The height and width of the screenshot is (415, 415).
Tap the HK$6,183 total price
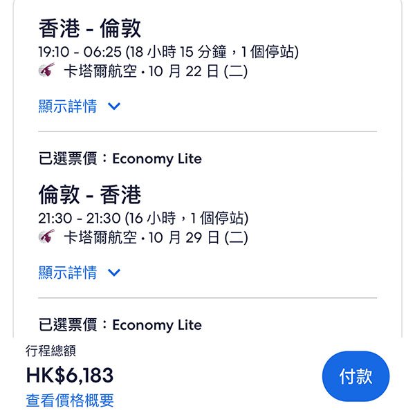coord(70,375)
